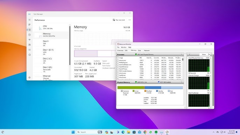240x135 pixels.
Task: Click the Task Manager performance list scrollbar
Action: (x=70, y=45)
